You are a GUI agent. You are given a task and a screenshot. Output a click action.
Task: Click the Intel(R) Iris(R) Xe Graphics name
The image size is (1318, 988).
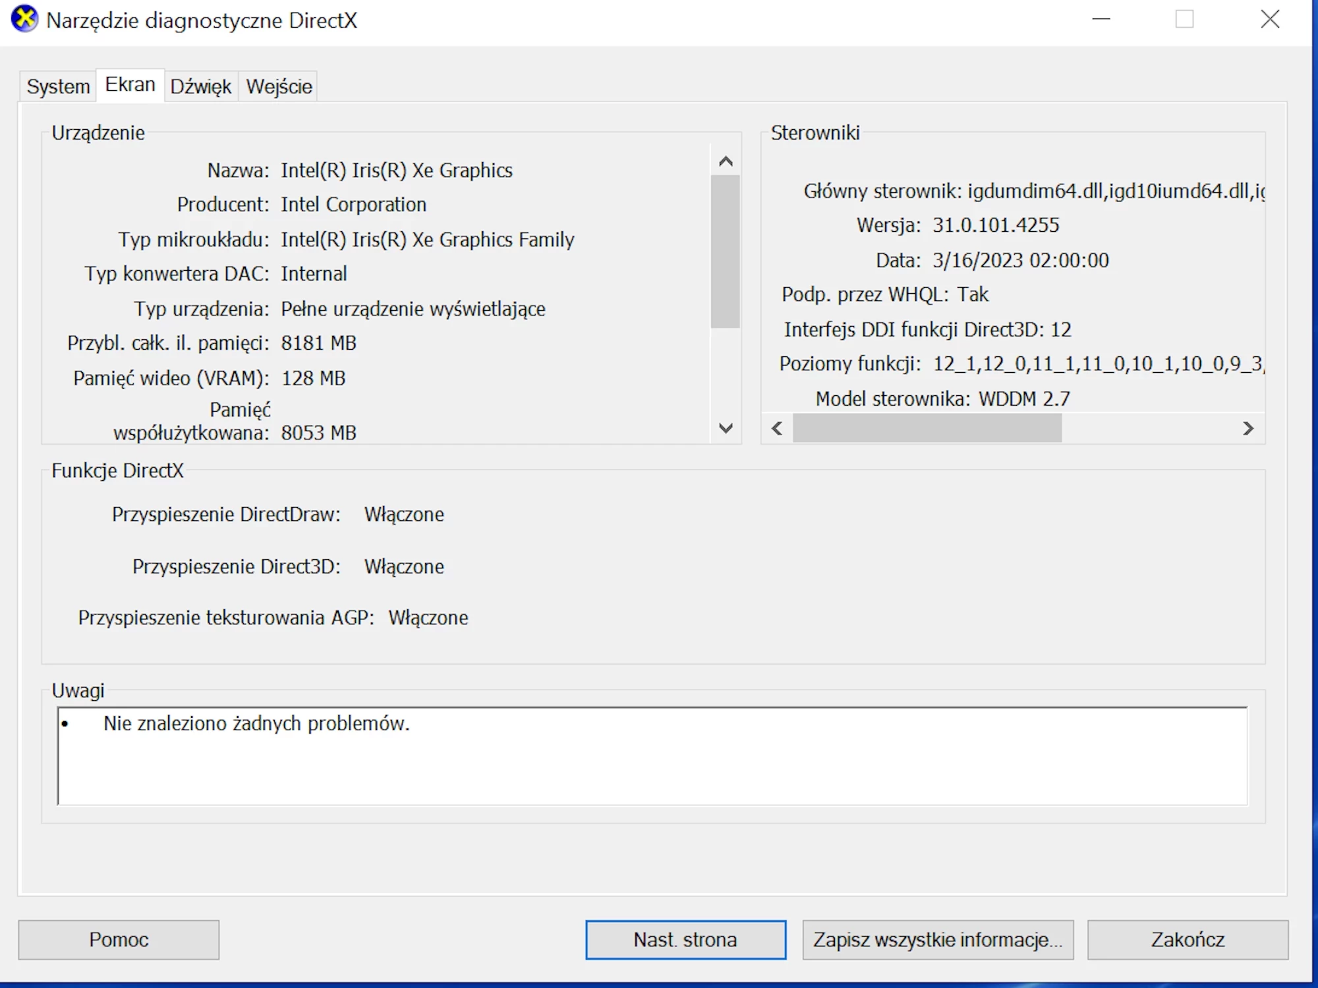tap(396, 171)
